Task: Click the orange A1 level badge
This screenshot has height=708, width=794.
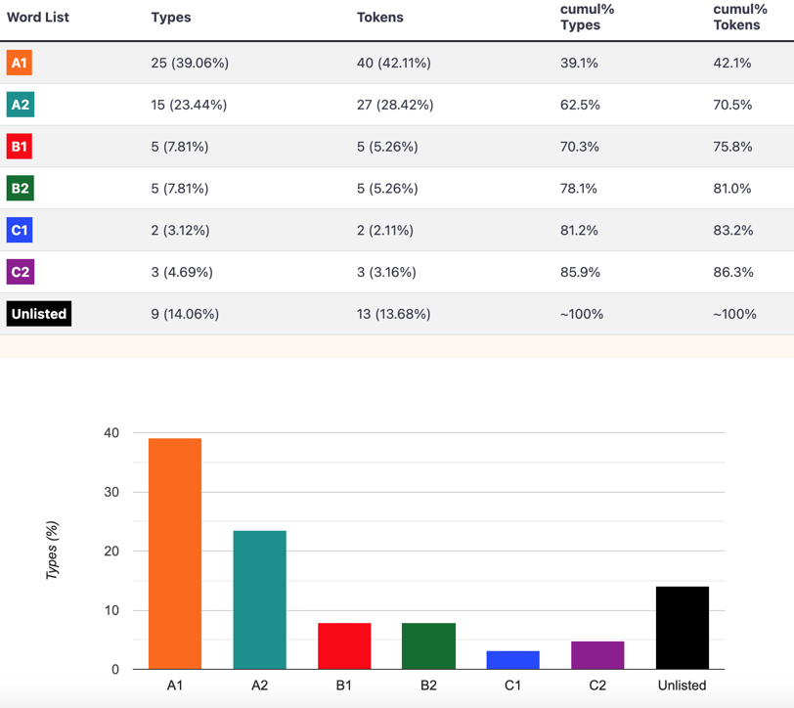Action: pos(20,63)
